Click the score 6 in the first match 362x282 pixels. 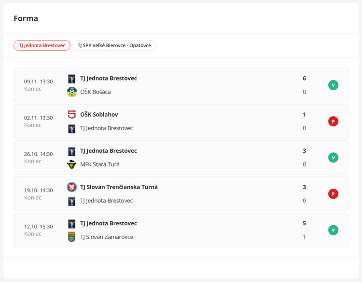tap(304, 79)
